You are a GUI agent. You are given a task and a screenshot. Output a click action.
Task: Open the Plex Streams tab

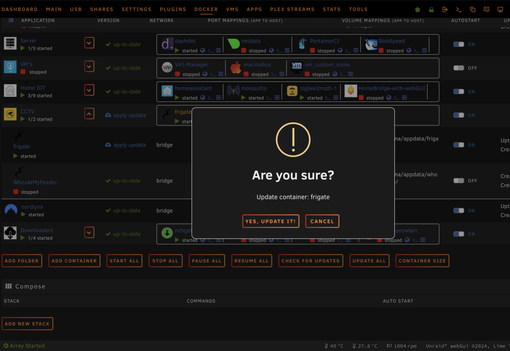tap(292, 9)
